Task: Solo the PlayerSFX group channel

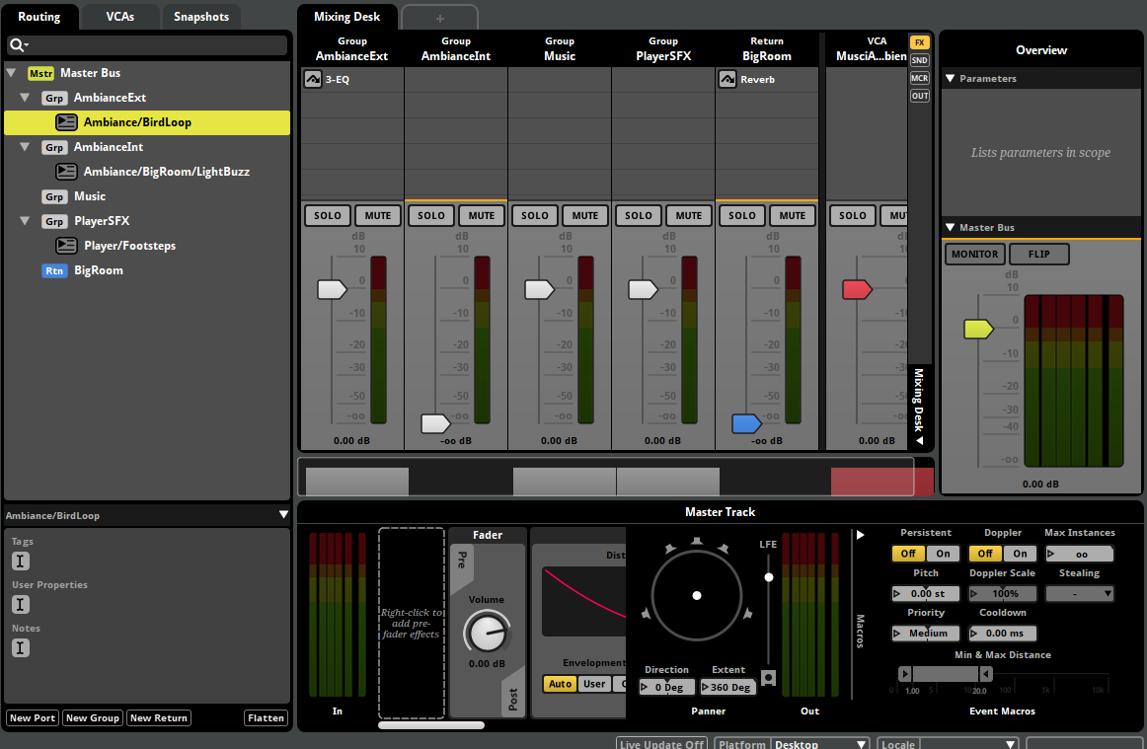Action: click(x=638, y=215)
